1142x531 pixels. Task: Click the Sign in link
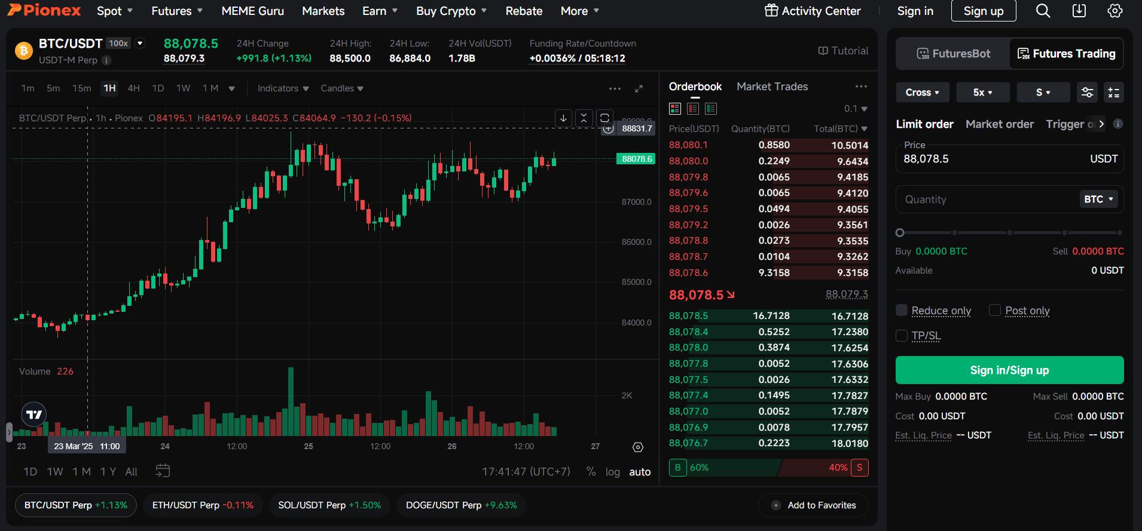click(x=915, y=11)
